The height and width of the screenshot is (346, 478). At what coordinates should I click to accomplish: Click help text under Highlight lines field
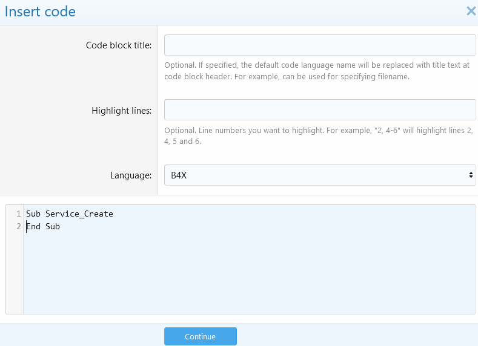pos(318,136)
